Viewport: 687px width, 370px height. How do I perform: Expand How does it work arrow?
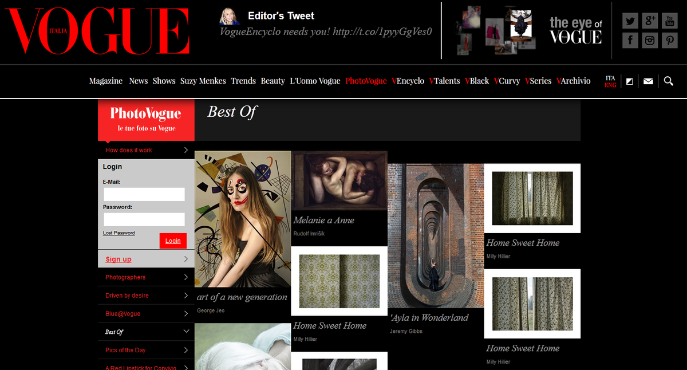point(186,150)
